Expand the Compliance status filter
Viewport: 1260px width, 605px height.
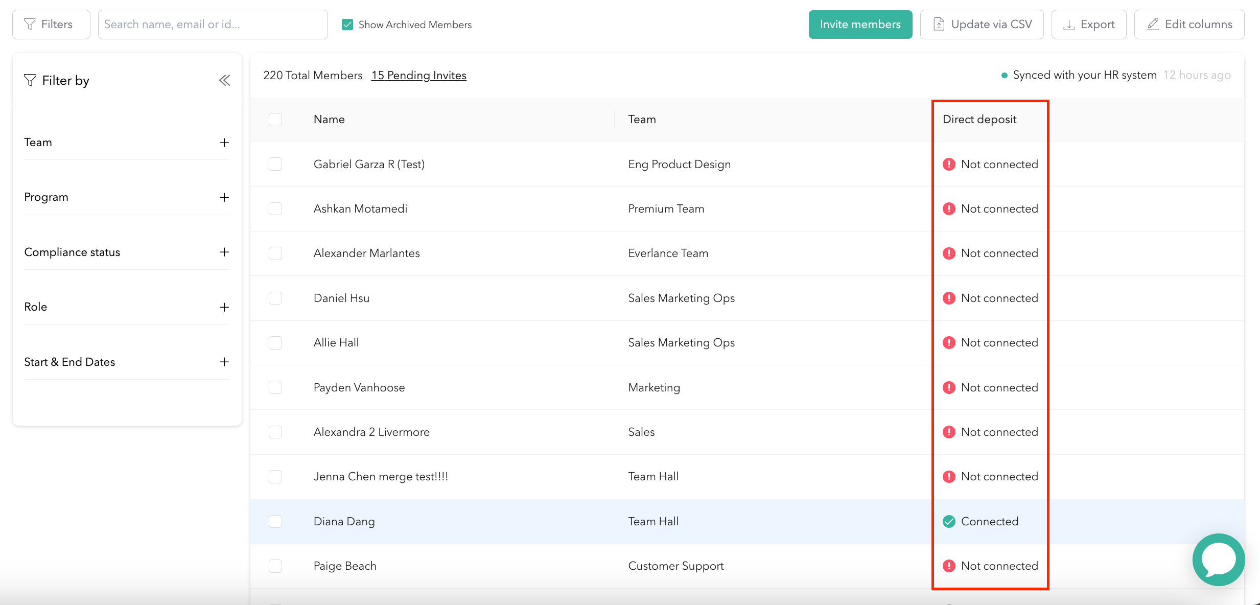pos(224,252)
